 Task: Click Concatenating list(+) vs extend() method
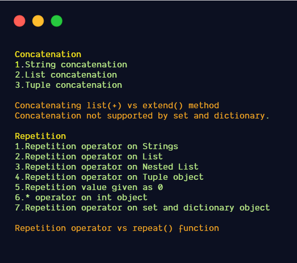point(117,105)
